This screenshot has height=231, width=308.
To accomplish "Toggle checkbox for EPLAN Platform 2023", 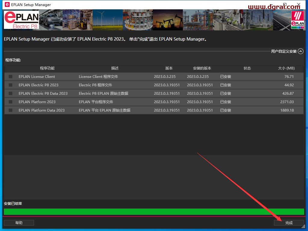I will [x=11, y=102].
